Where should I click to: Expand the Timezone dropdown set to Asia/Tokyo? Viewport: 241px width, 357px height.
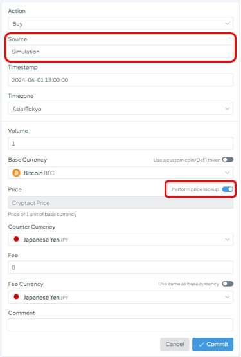click(x=121, y=109)
